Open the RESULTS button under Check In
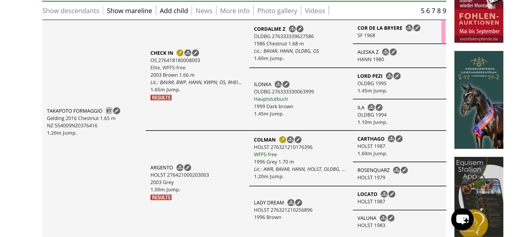This screenshot has width=517, height=237. coord(161,98)
